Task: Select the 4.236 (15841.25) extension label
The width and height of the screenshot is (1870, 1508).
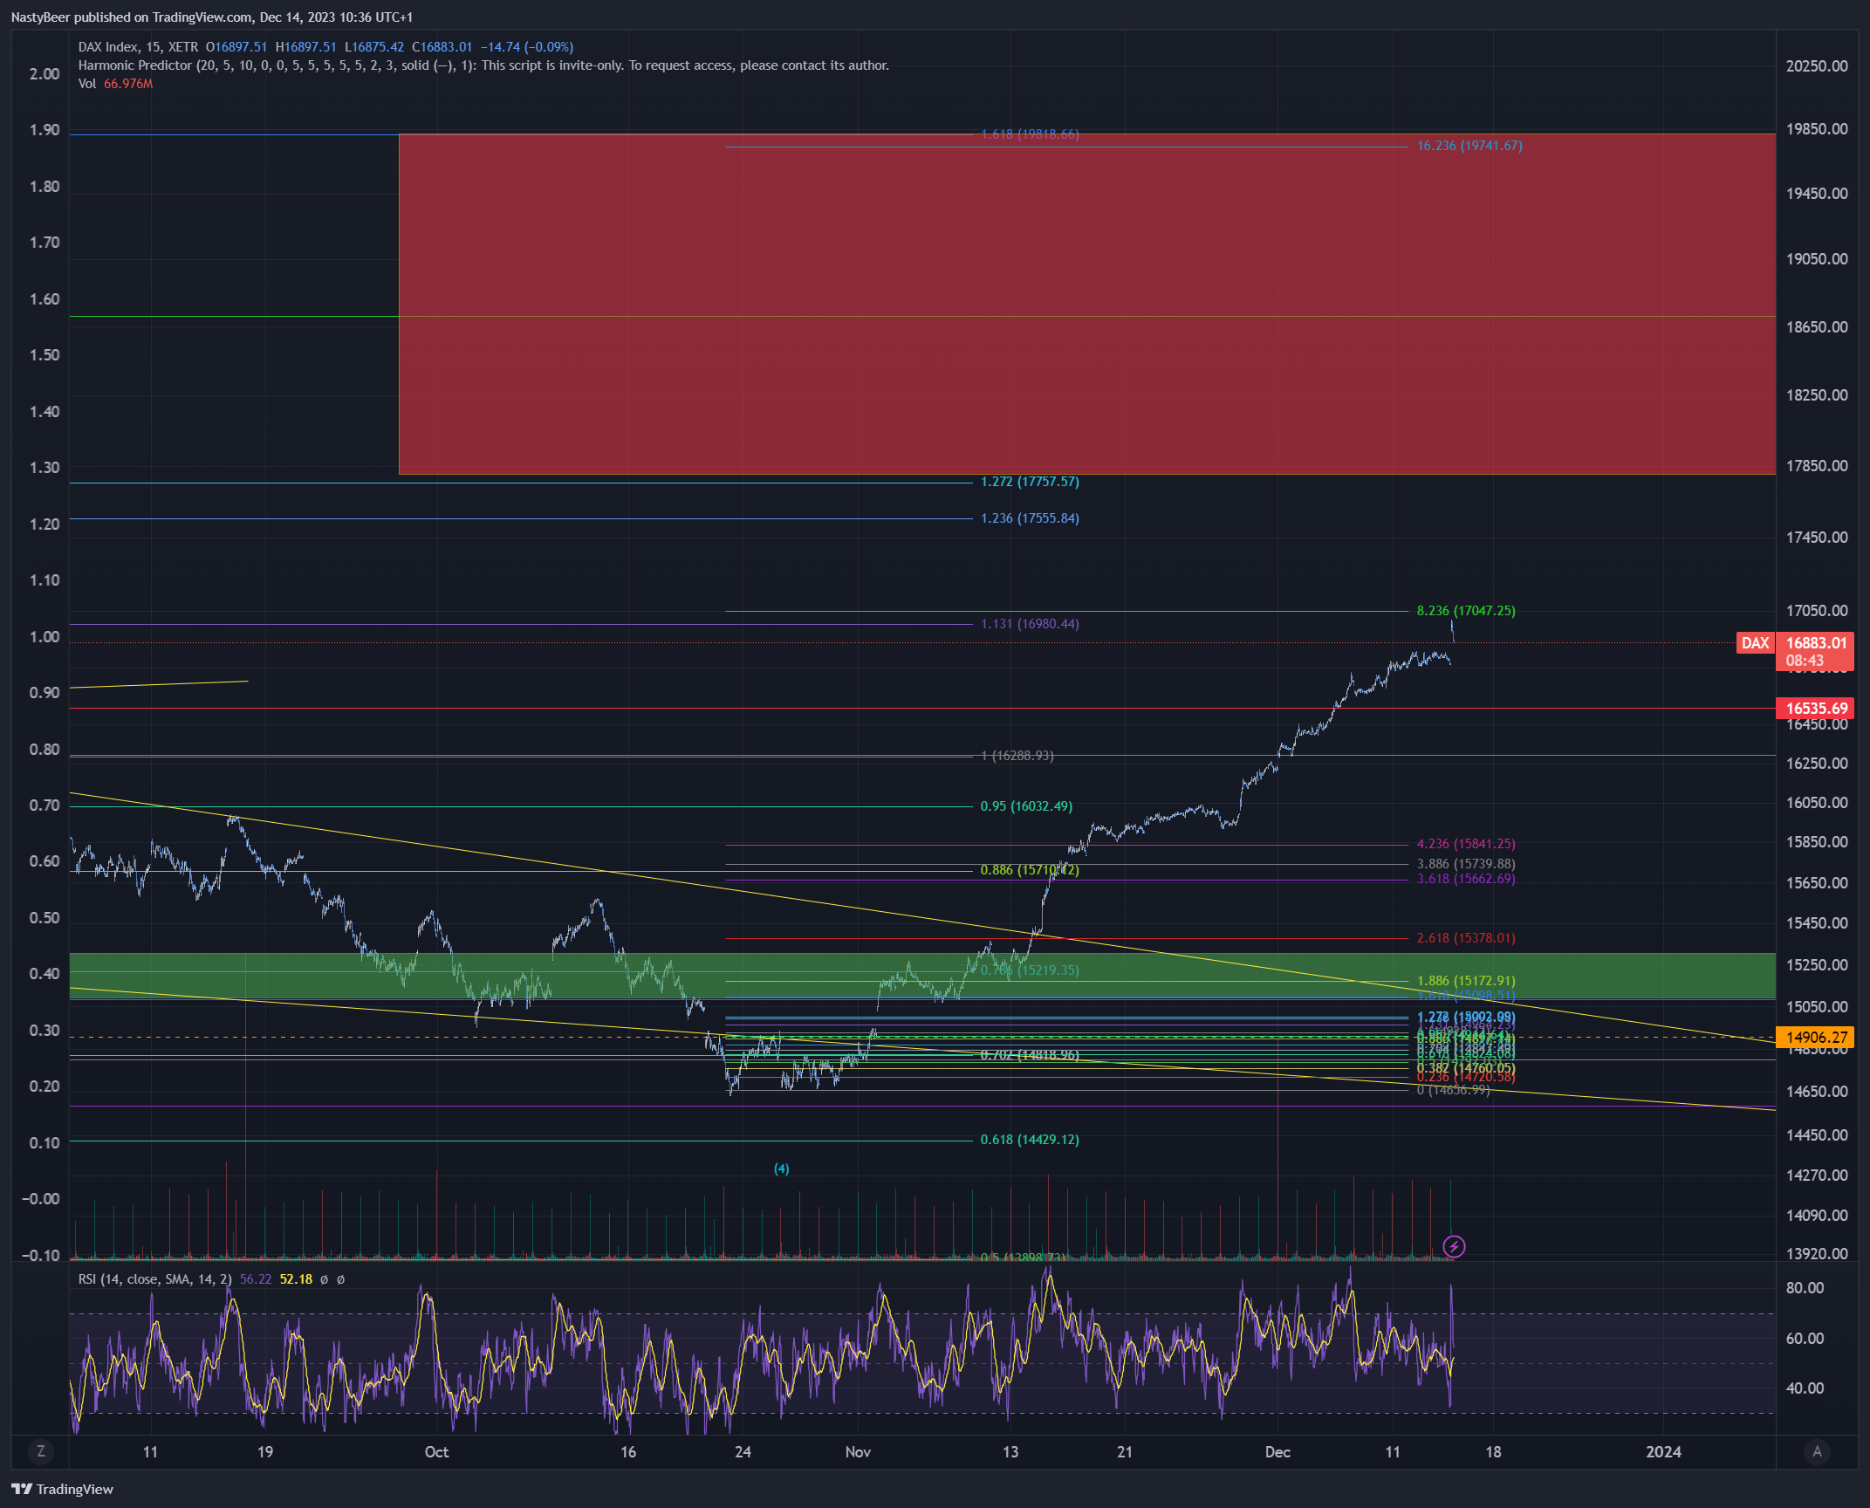Action: (1466, 844)
